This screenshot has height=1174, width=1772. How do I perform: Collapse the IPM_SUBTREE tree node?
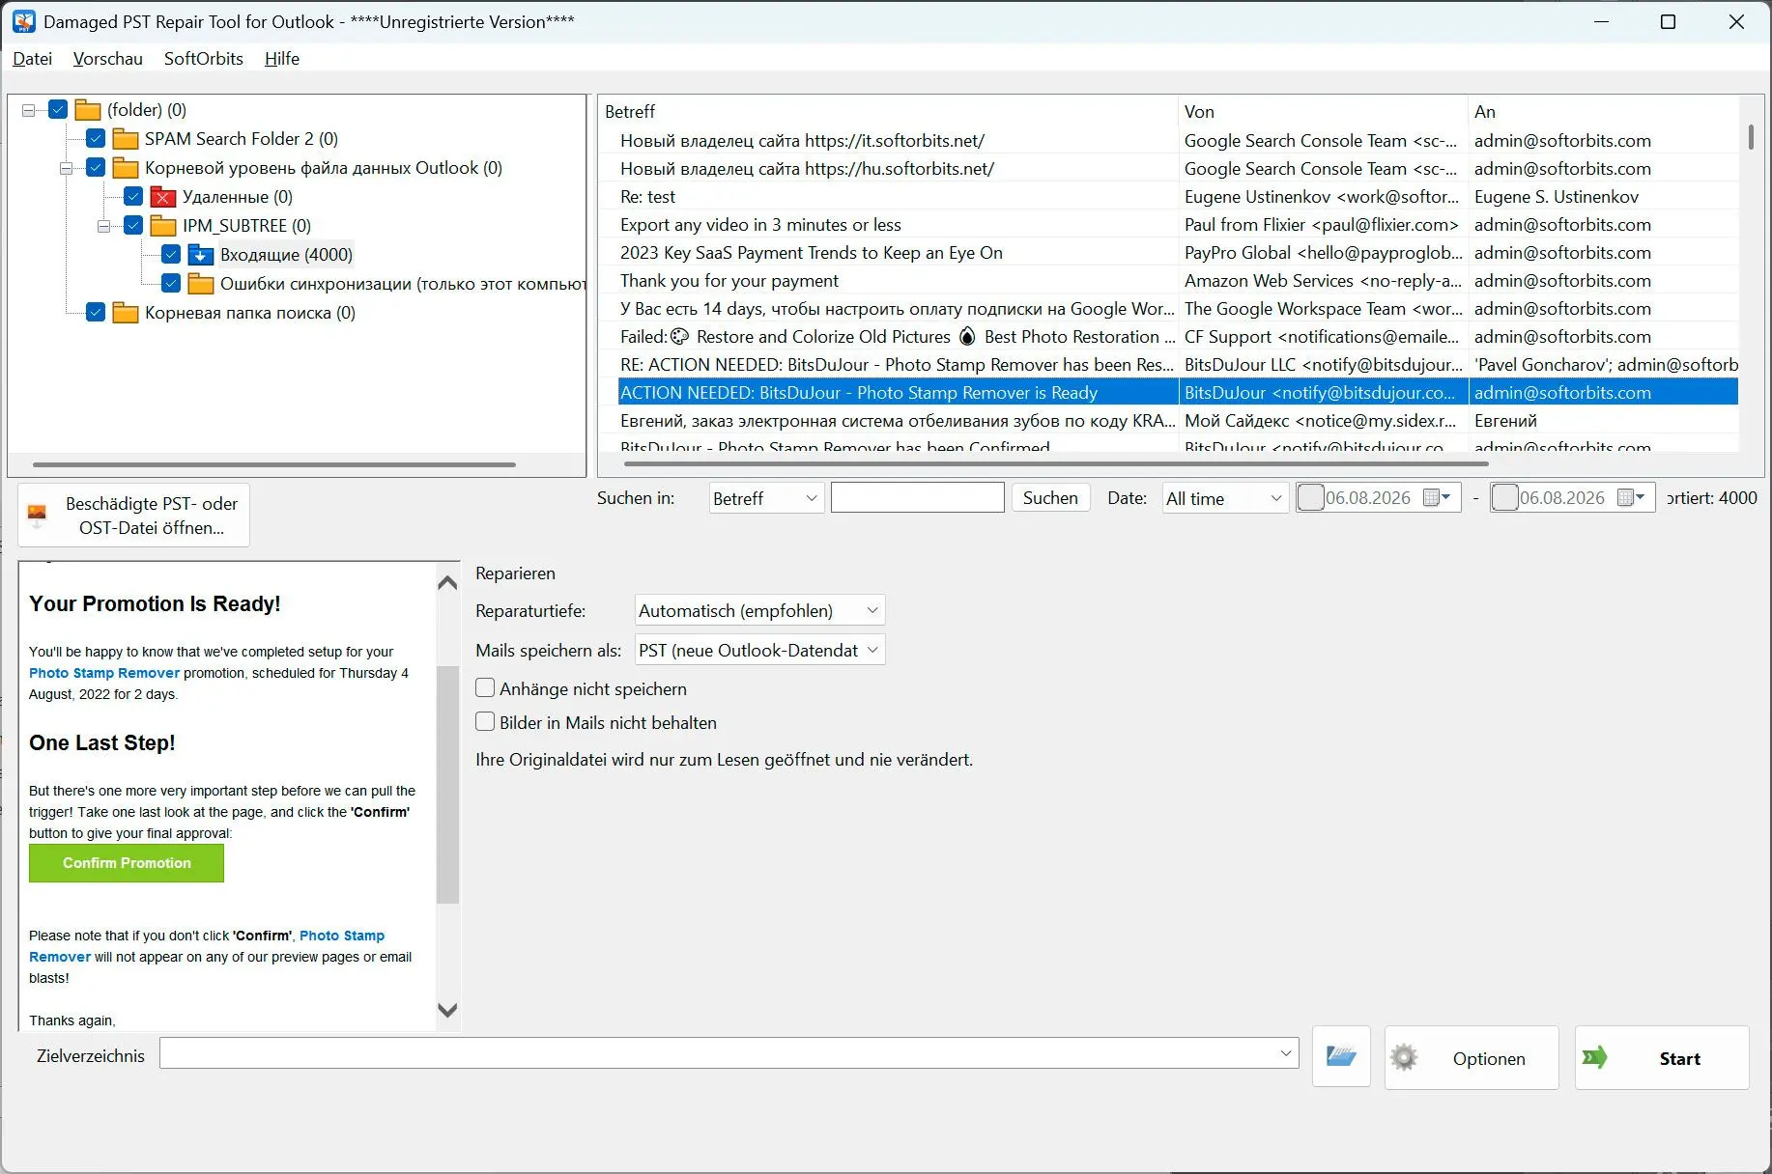coord(103,226)
